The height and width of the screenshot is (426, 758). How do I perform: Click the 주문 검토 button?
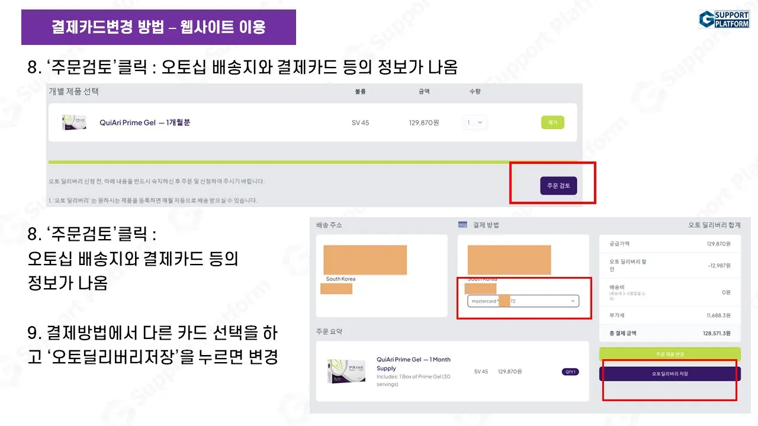click(558, 186)
